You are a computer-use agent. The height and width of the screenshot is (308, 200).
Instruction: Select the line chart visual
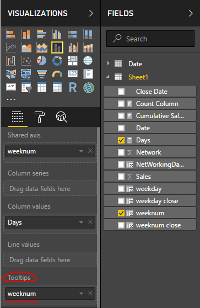click(11, 47)
